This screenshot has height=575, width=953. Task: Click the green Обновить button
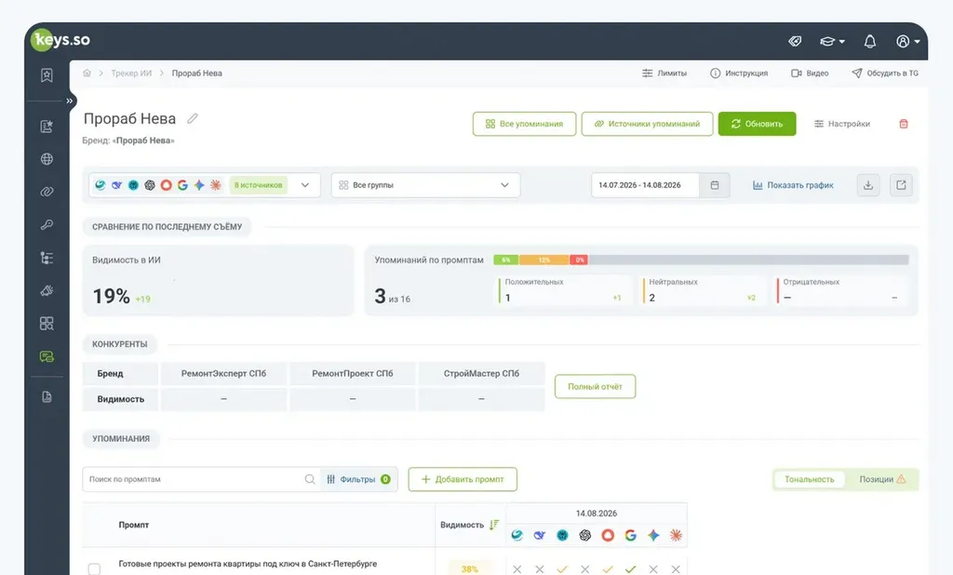[758, 124]
